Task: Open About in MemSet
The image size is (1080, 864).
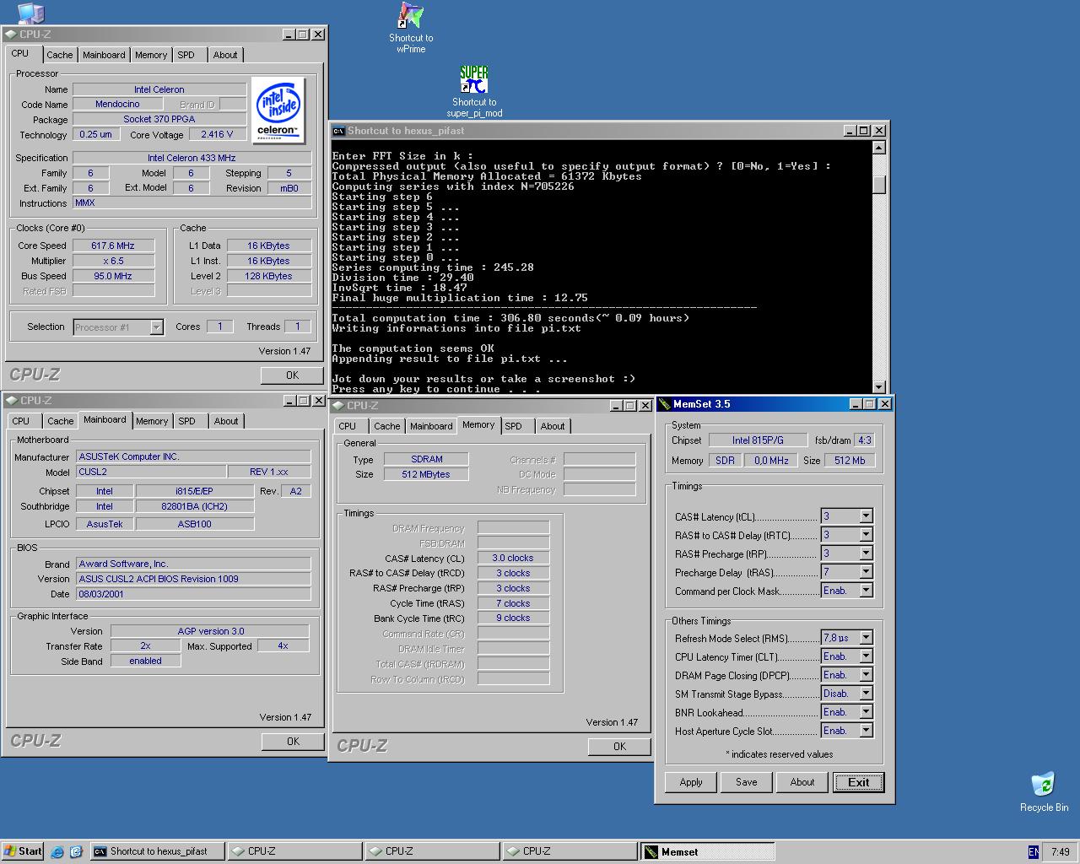Action: coord(802,782)
